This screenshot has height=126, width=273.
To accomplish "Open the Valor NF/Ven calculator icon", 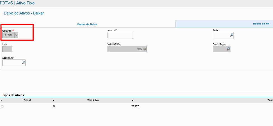I will click(x=144, y=49).
